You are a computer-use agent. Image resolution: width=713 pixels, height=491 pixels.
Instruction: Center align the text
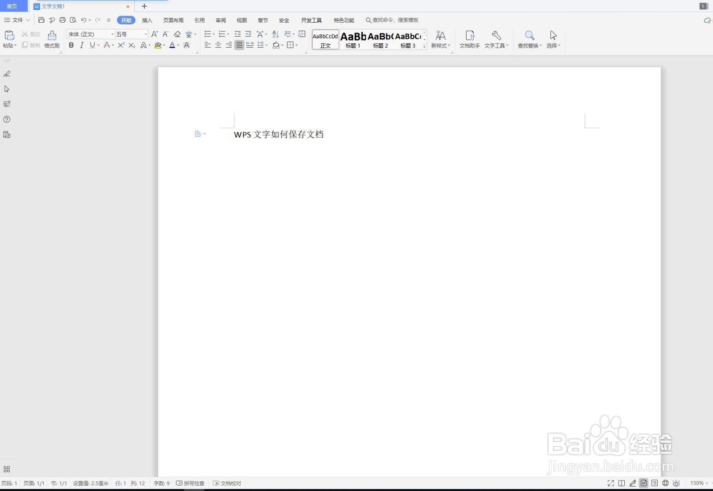click(218, 45)
